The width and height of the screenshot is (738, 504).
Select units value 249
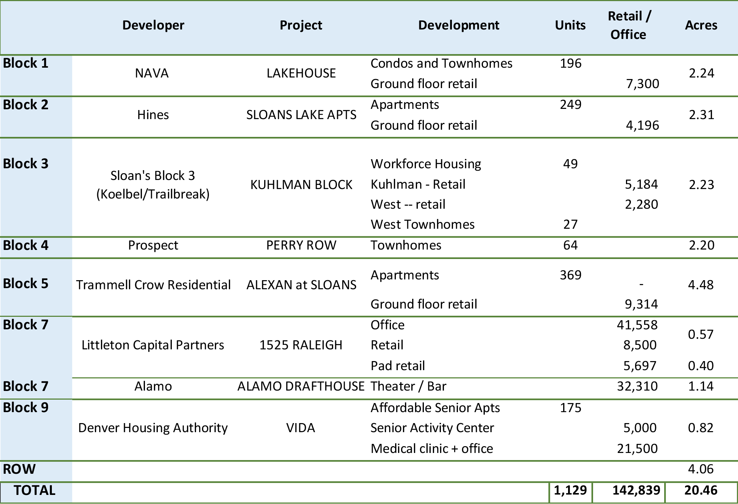pyautogui.click(x=571, y=104)
